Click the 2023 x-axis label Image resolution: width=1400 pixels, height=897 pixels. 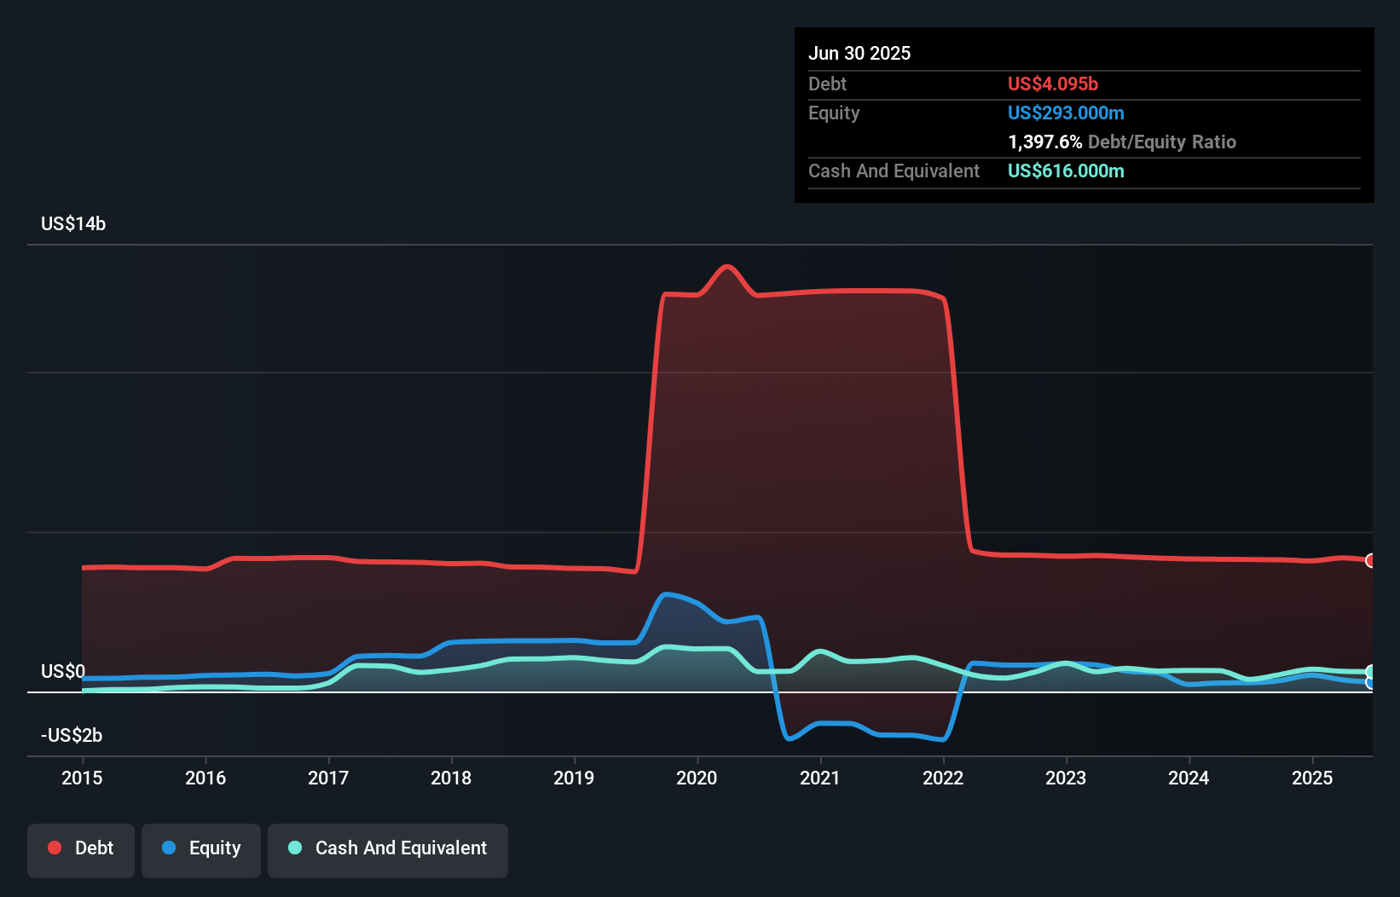click(x=1066, y=778)
